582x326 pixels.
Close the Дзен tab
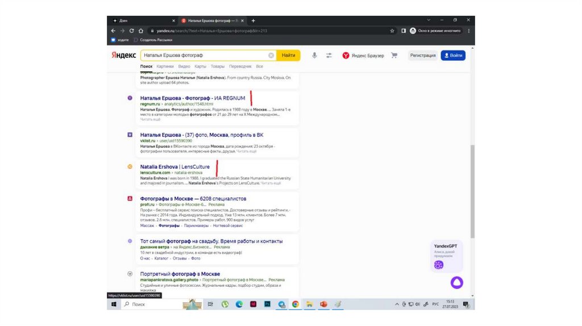point(173,21)
